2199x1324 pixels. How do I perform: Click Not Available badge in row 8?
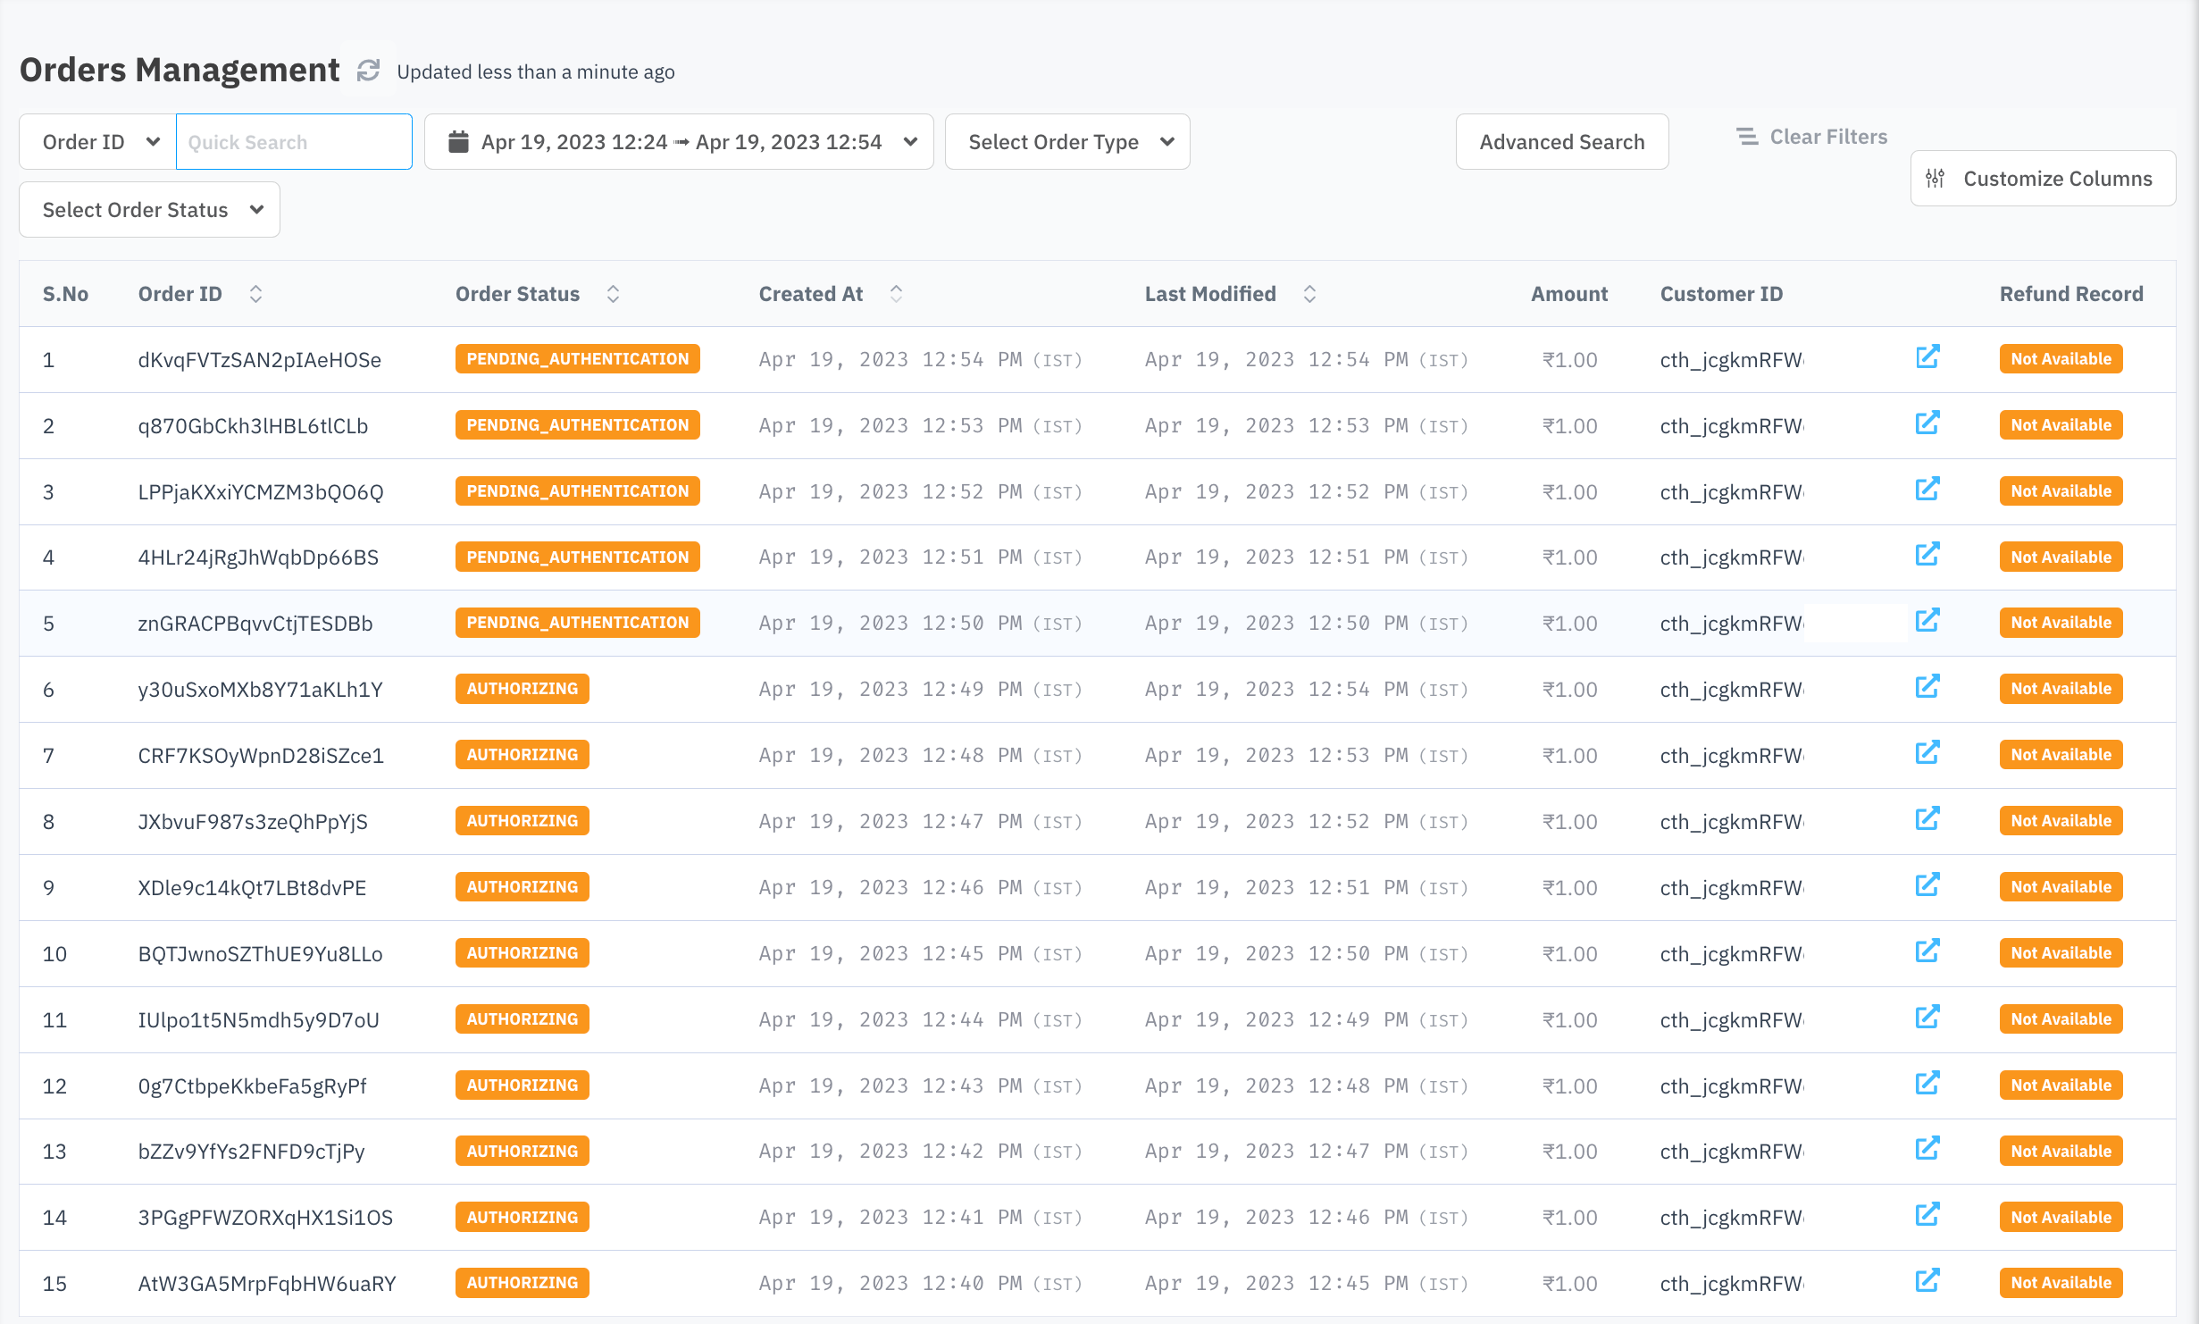coord(2061,821)
